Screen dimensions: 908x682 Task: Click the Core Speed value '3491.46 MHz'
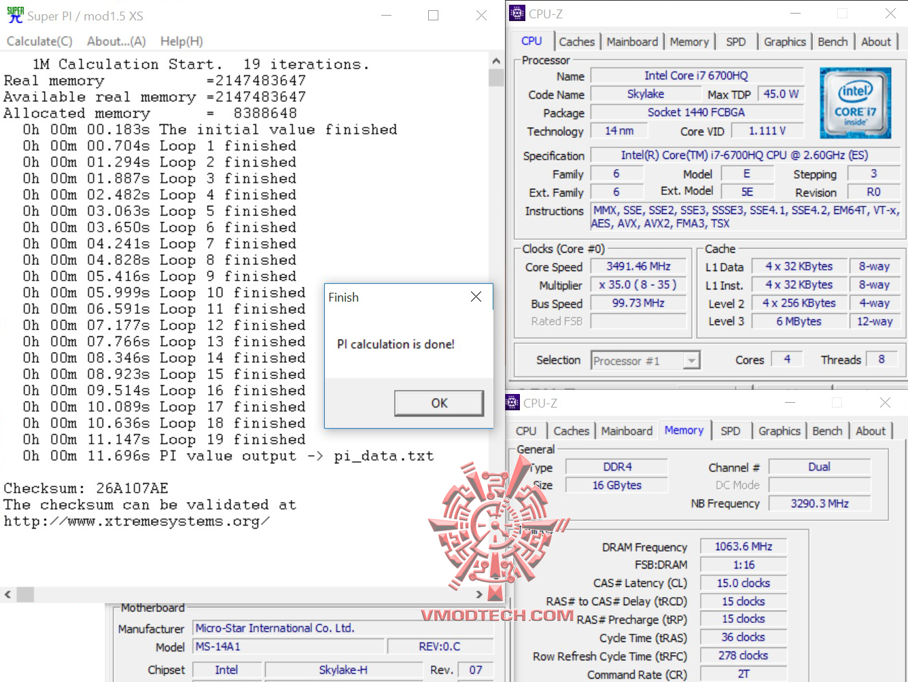click(x=638, y=266)
